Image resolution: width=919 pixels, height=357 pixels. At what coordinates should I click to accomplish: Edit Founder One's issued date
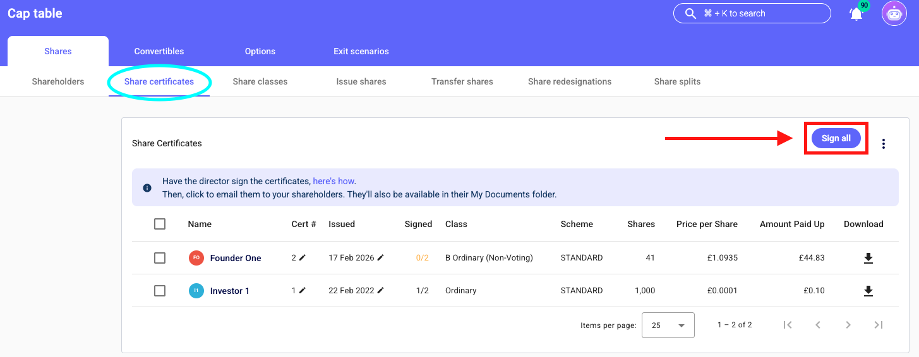[x=380, y=257]
